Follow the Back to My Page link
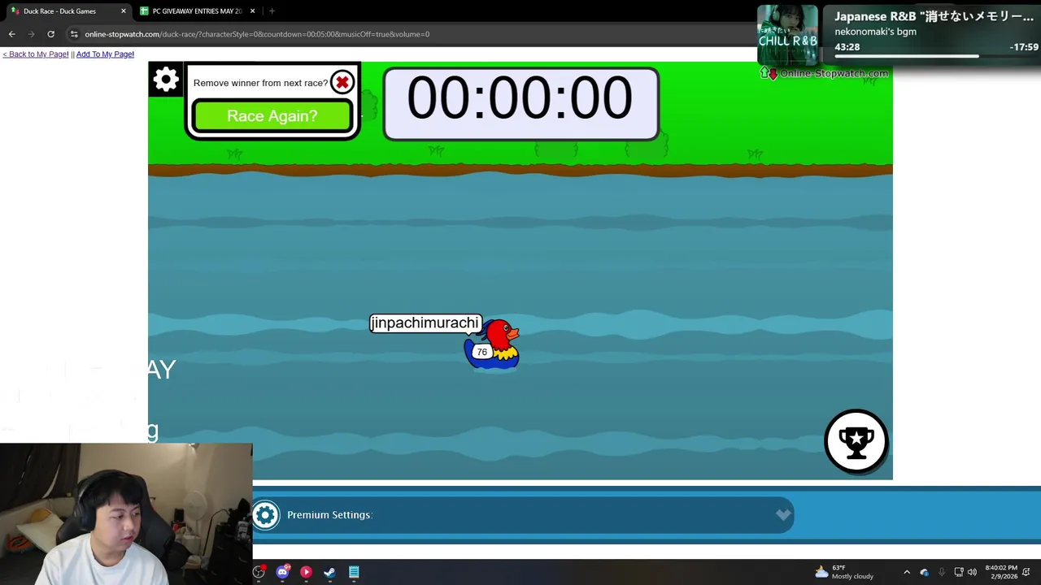Image resolution: width=1041 pixels, height=585 pixels. [x=36, y=54]
